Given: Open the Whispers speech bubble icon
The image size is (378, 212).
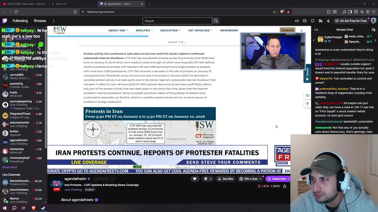Looking at the screenshot, I should [313, 21].
